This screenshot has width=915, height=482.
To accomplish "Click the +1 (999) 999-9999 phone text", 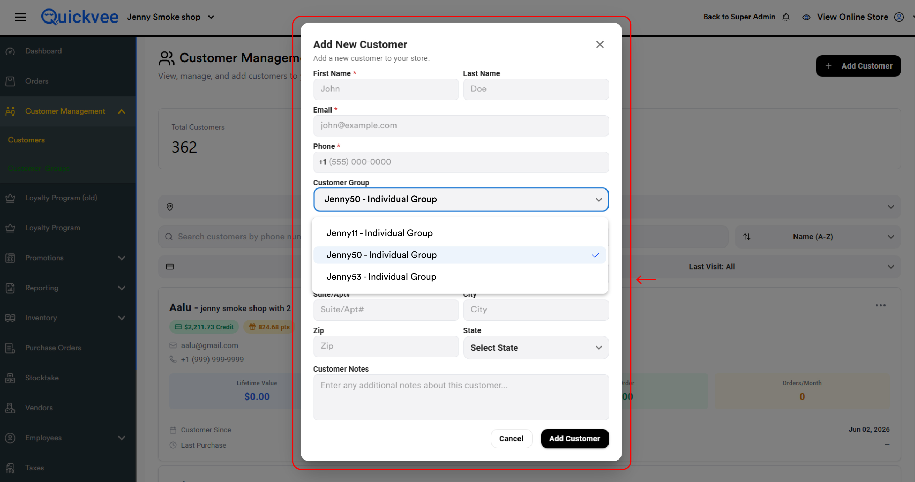I will (x=212, y=359).
